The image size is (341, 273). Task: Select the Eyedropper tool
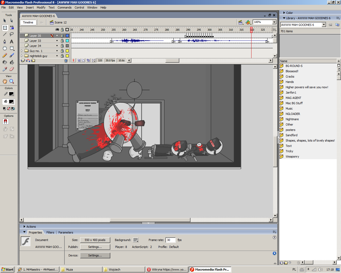[5, 69]
